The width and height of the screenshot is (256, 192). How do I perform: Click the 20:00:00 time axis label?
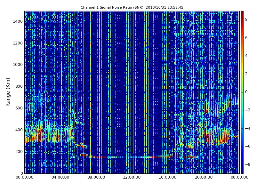[204, 177]
